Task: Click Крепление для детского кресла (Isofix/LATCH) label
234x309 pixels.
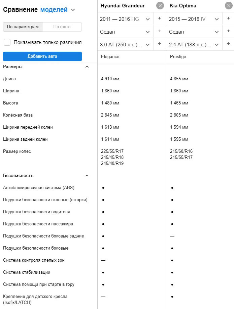Action: (x=35, y=300)
